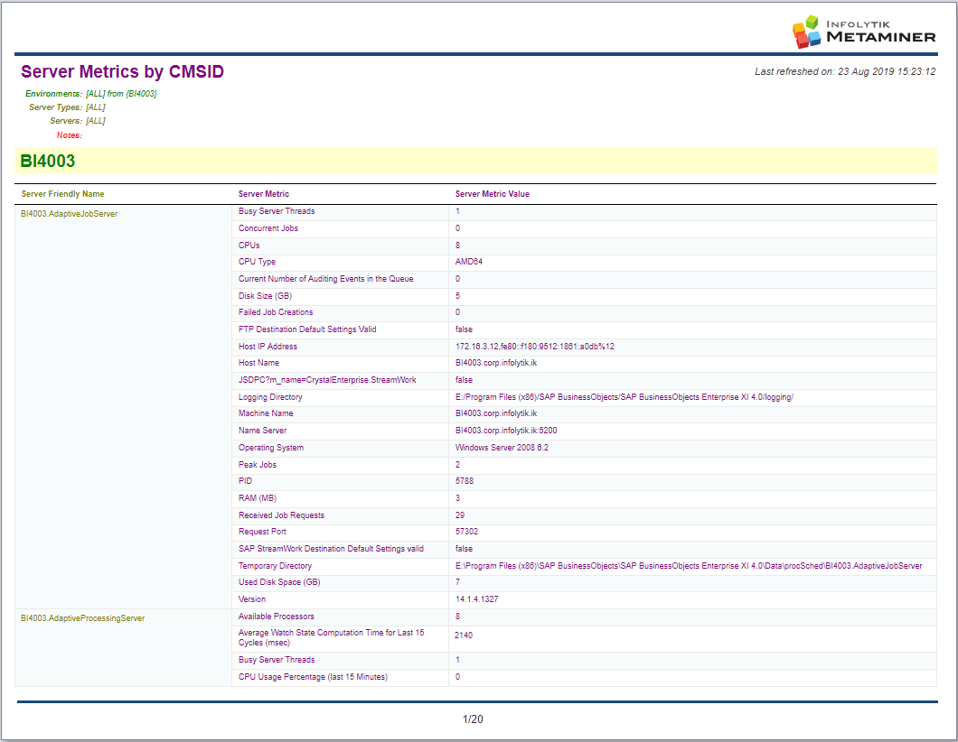Select the Disk Size value "5"

pos(457,296)
